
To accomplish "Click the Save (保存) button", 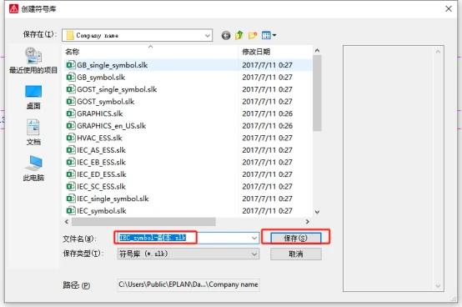I will (295, 238).
